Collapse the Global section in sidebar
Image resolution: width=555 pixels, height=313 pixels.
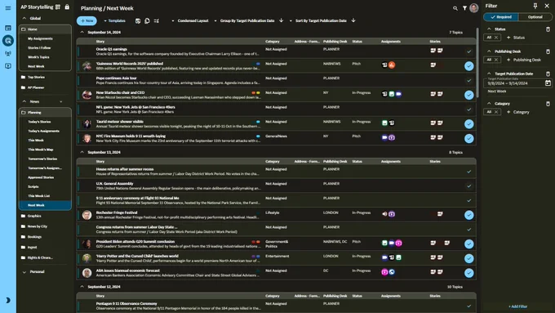coord(24,18)
